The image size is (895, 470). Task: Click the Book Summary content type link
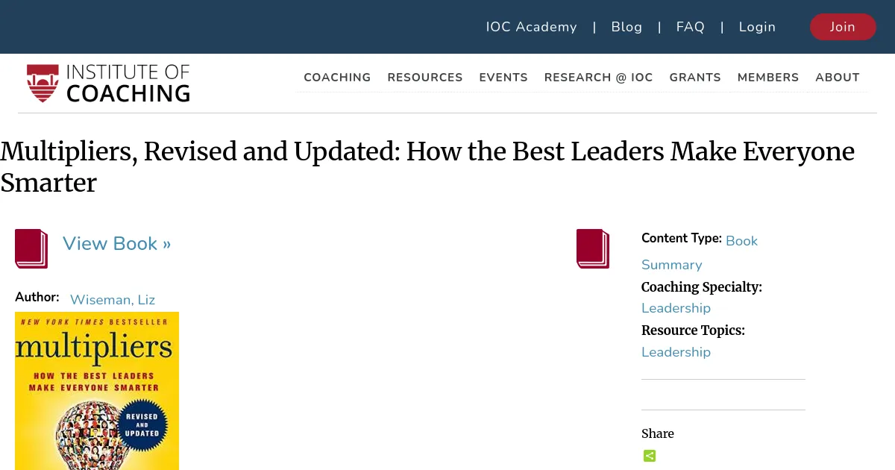(x=741, y=241)
